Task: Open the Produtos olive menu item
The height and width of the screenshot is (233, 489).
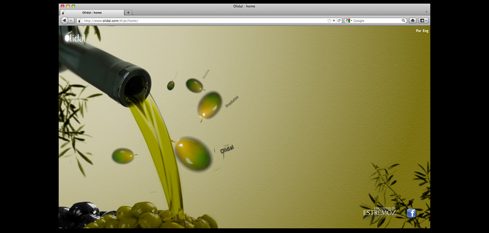Action: pos(210,104)
